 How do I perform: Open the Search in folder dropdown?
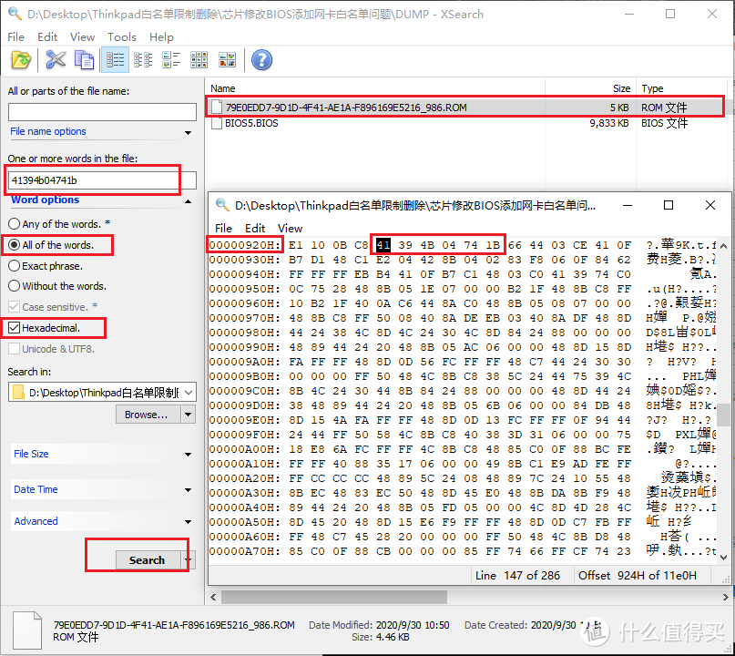[x=189, y=393]
